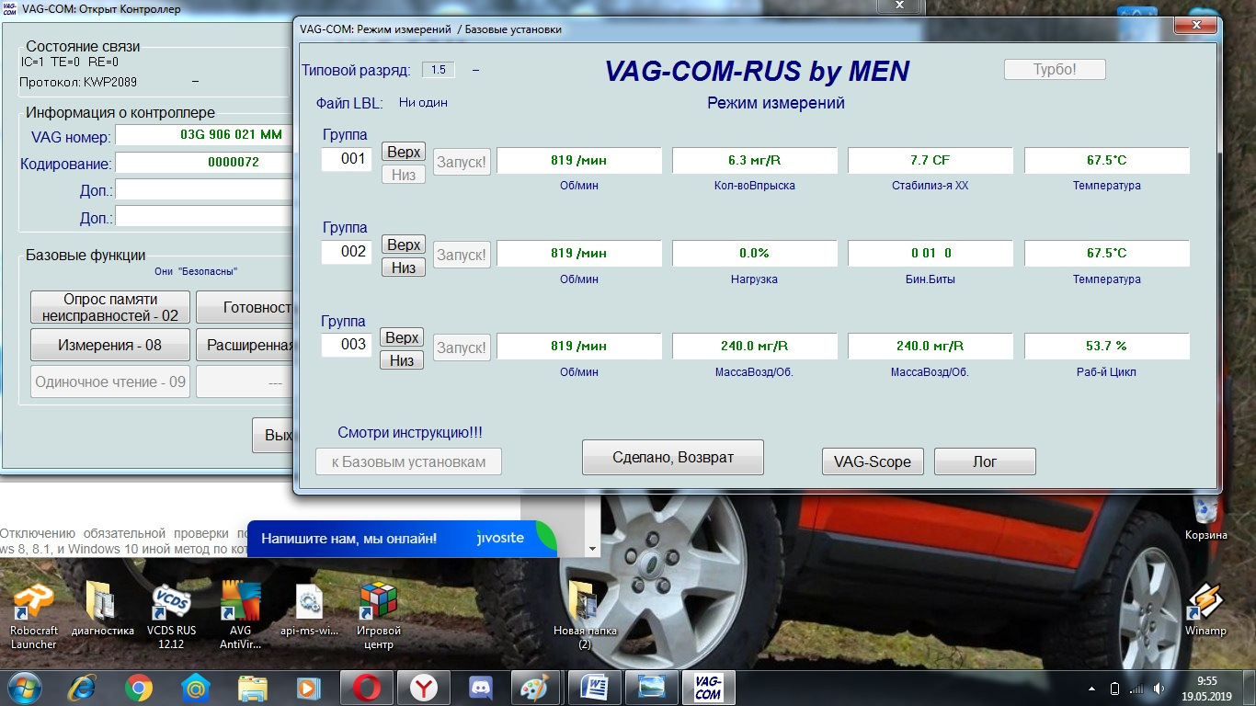This screenshot has width=1256, height=706.
Task: Click the 53.7 % Раб-й Цикл value
Action: [x=1107, y=346]
